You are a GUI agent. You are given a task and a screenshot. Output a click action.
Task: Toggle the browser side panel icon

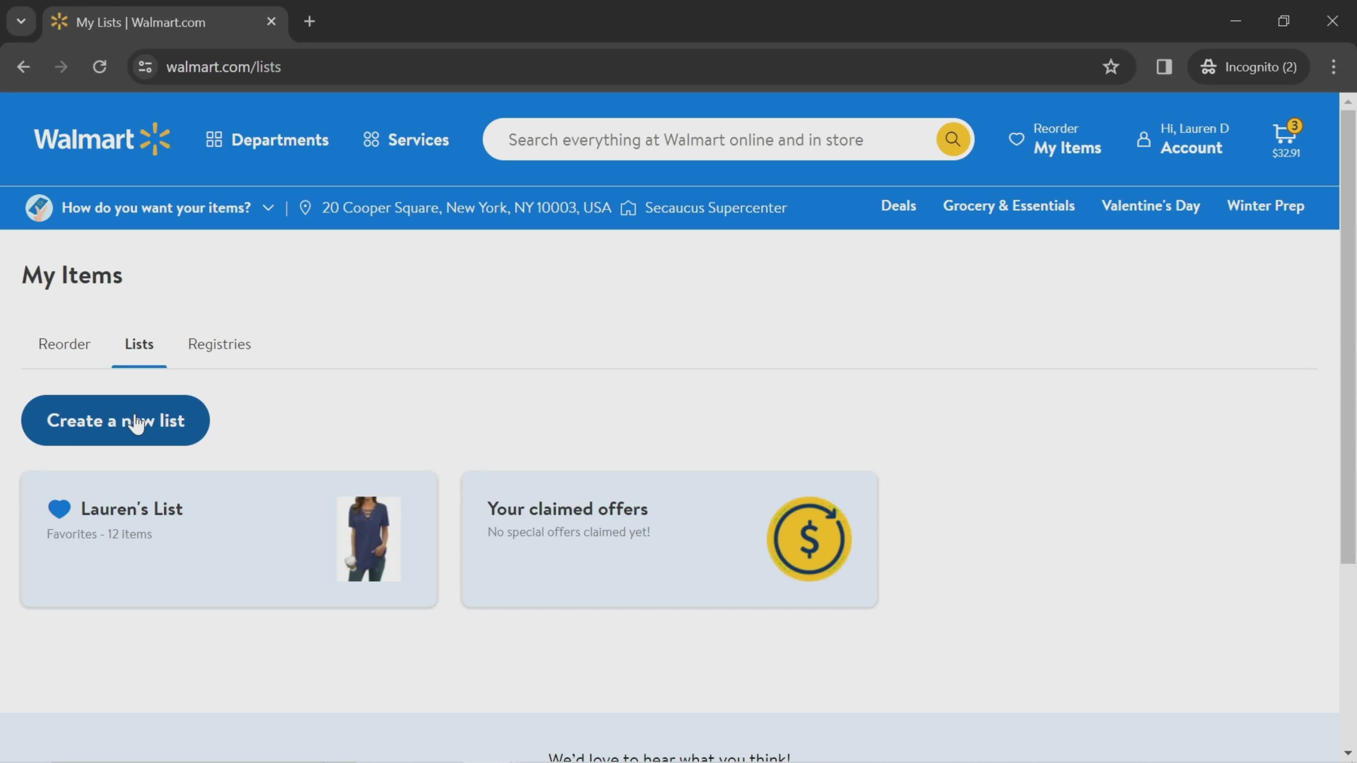point(1164,67)
